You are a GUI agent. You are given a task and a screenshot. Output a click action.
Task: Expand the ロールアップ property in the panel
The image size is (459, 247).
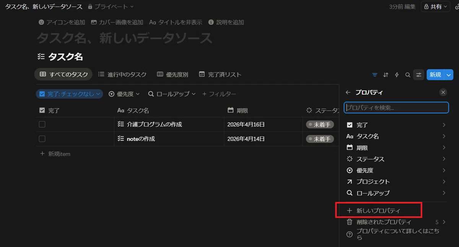pyautogui.click(x=396, y=193)
